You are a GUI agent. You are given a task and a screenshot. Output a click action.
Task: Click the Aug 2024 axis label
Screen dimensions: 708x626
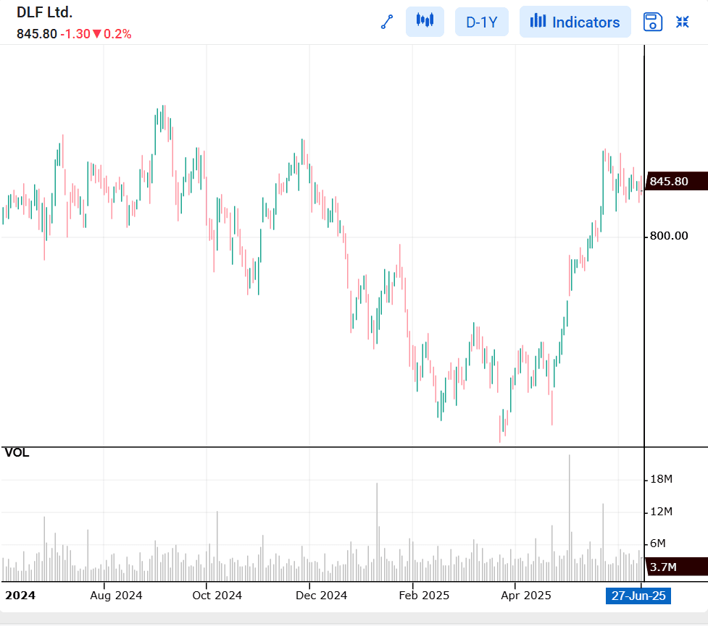coord(116,596)
